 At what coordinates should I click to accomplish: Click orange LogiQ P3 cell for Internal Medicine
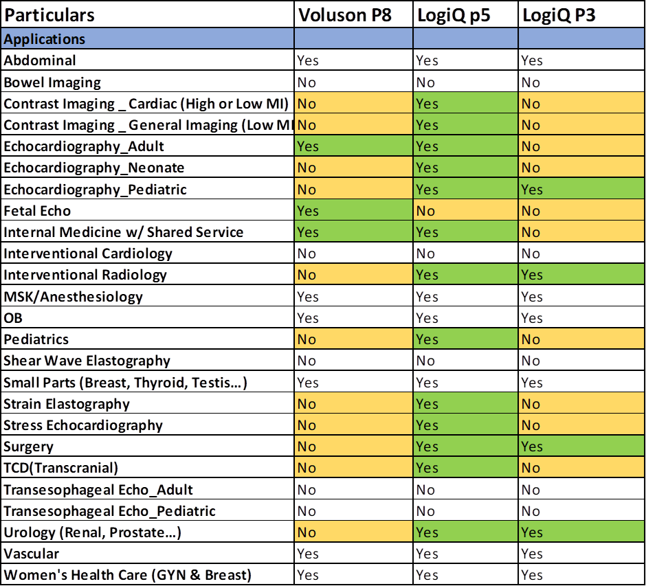[x=581, y=232]
